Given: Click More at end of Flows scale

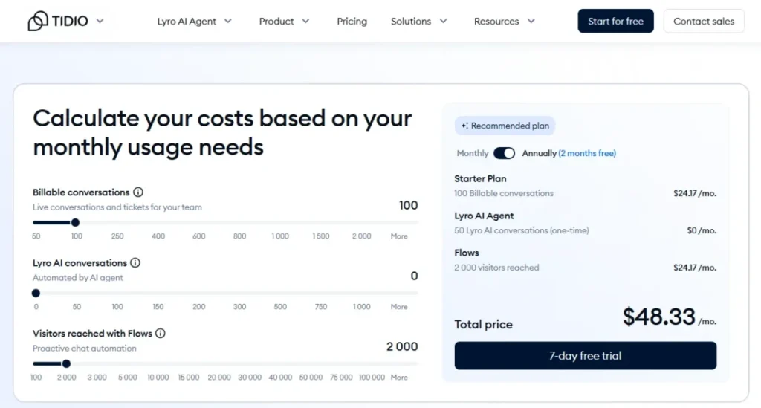Looking at the screenshot, I should [x=399, y=378].
